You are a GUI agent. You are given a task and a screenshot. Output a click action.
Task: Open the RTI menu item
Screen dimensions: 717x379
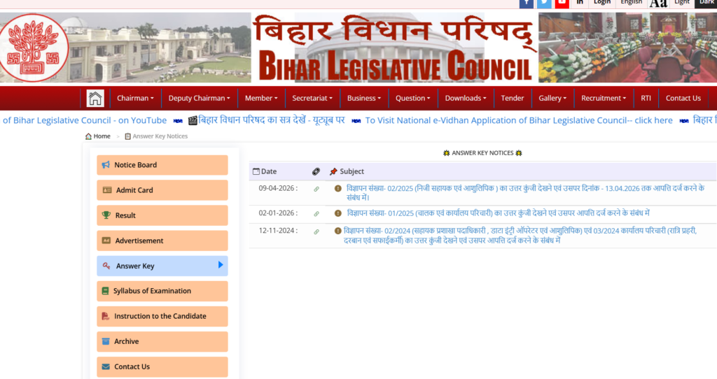(646, 98)
